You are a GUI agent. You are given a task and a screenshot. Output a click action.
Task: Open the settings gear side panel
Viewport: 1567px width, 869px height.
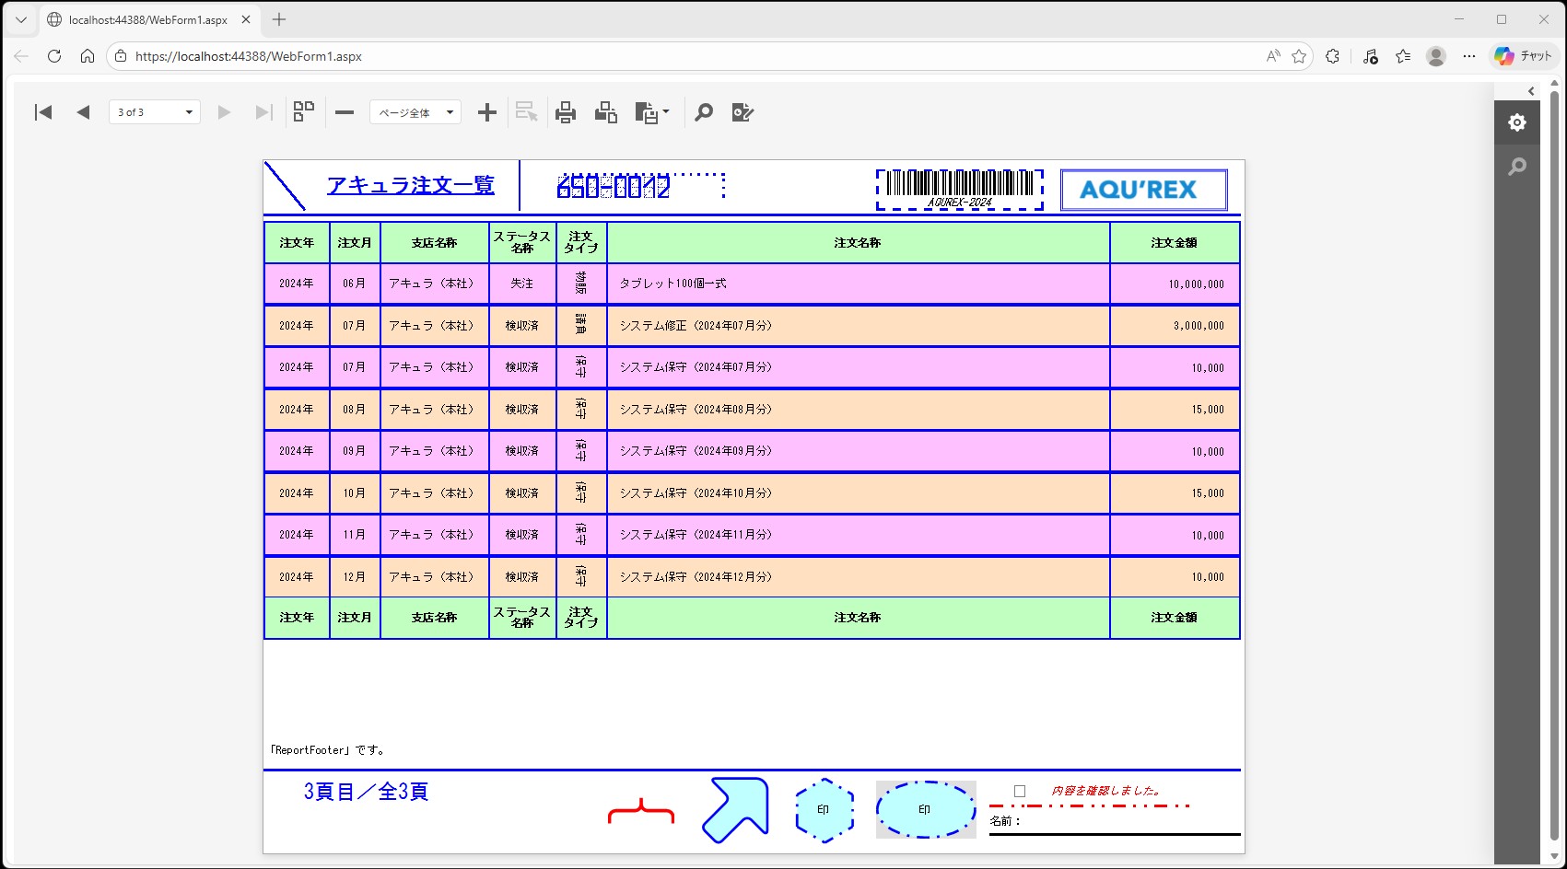[x=1517, y=122]
